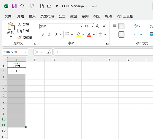Click the insert function fx icon
Viewport: 153px width, 139px height.
click(49, 52)
